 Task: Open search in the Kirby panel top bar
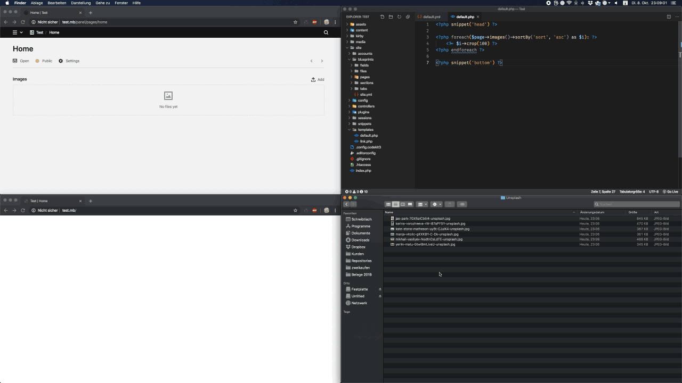pyautogui.click(x=326, y=32)
